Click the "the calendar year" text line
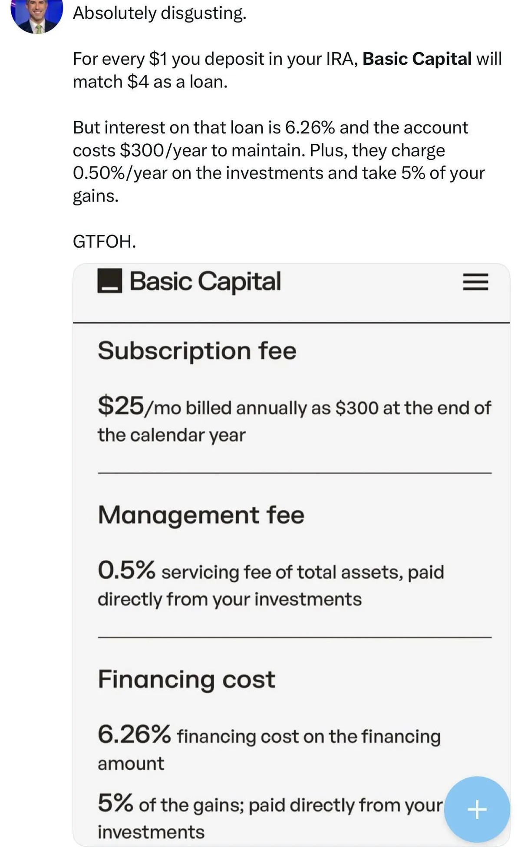The height and width of the screenshot is (847, 521). point(171,435)
